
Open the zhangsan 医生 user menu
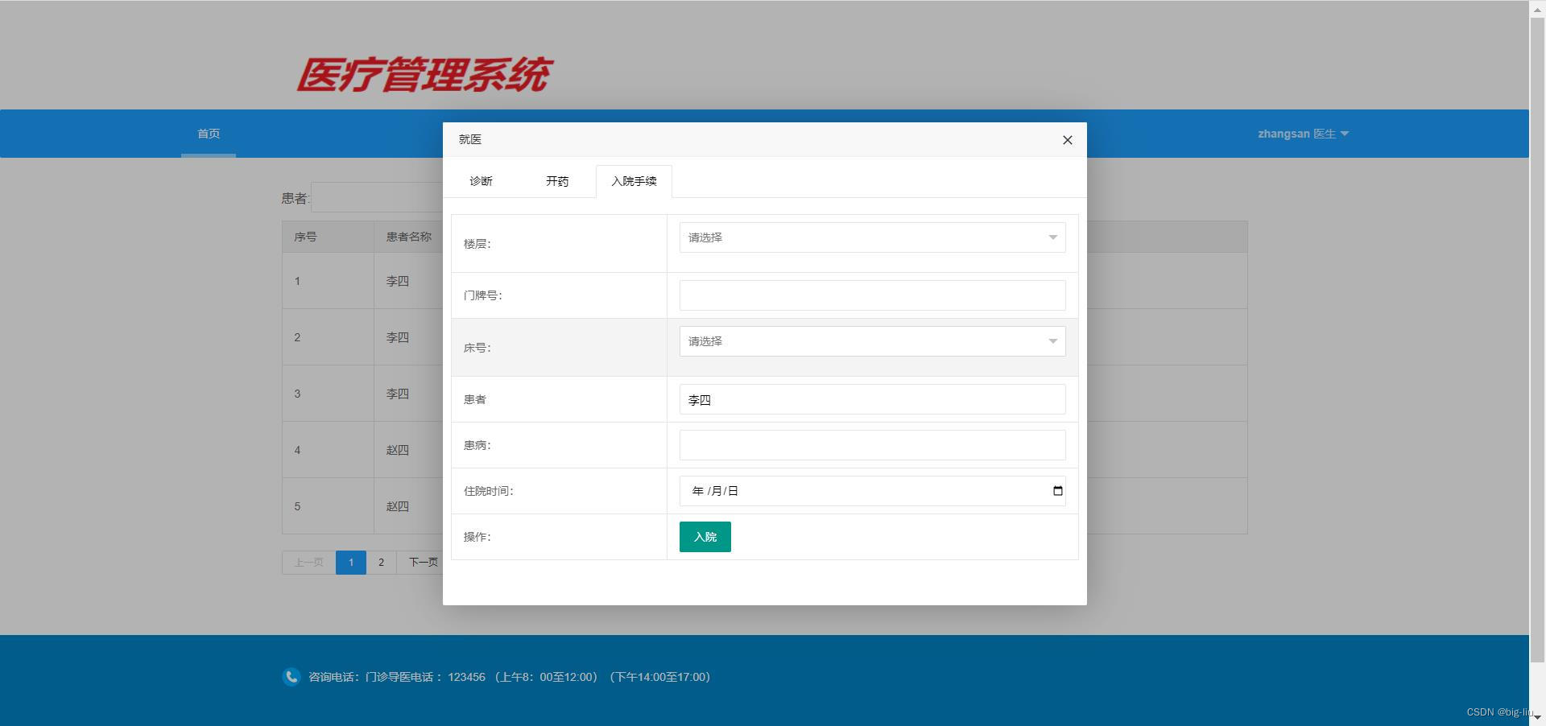(x=1303, y=134)
